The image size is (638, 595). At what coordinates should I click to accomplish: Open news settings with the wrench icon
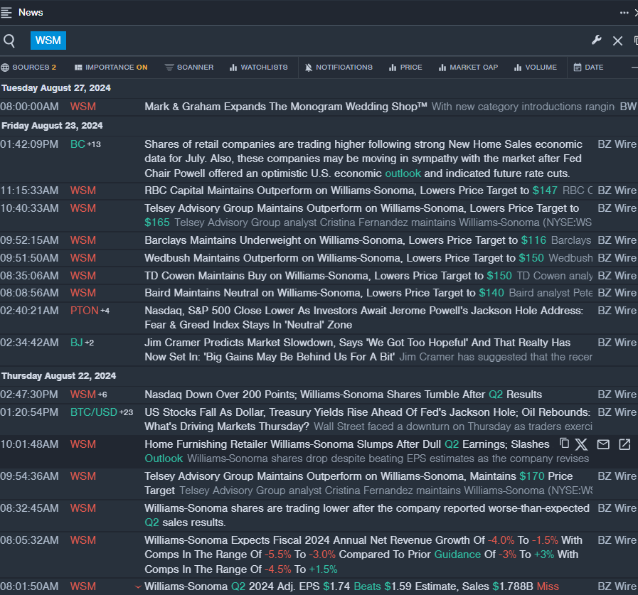pos(597,41)
